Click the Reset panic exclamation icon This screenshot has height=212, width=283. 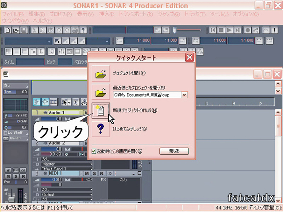(x=274, y=30)
